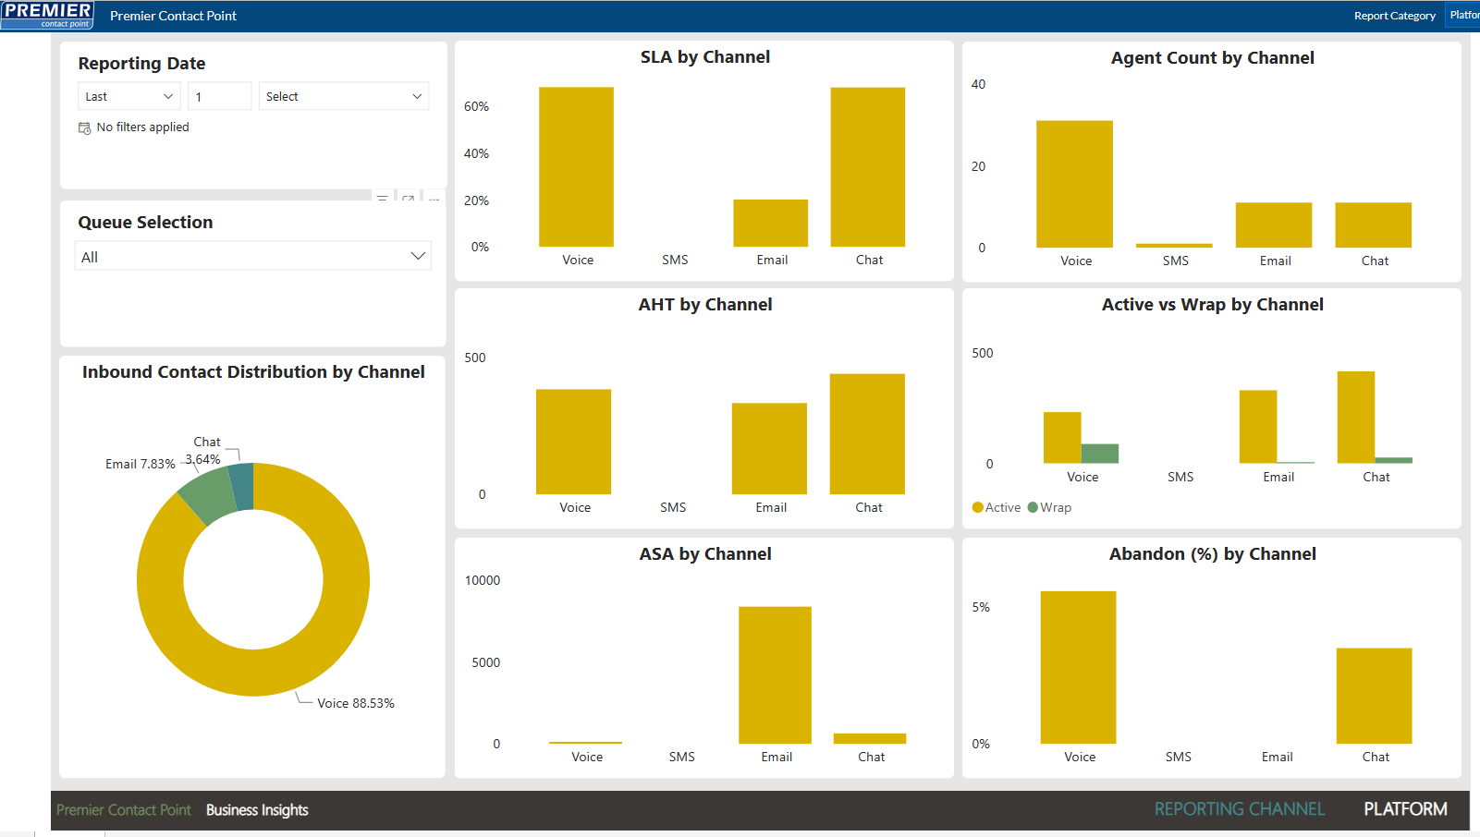
Task: Select the Chat bar in Agent Count chart
Action: pos(1373,224)
